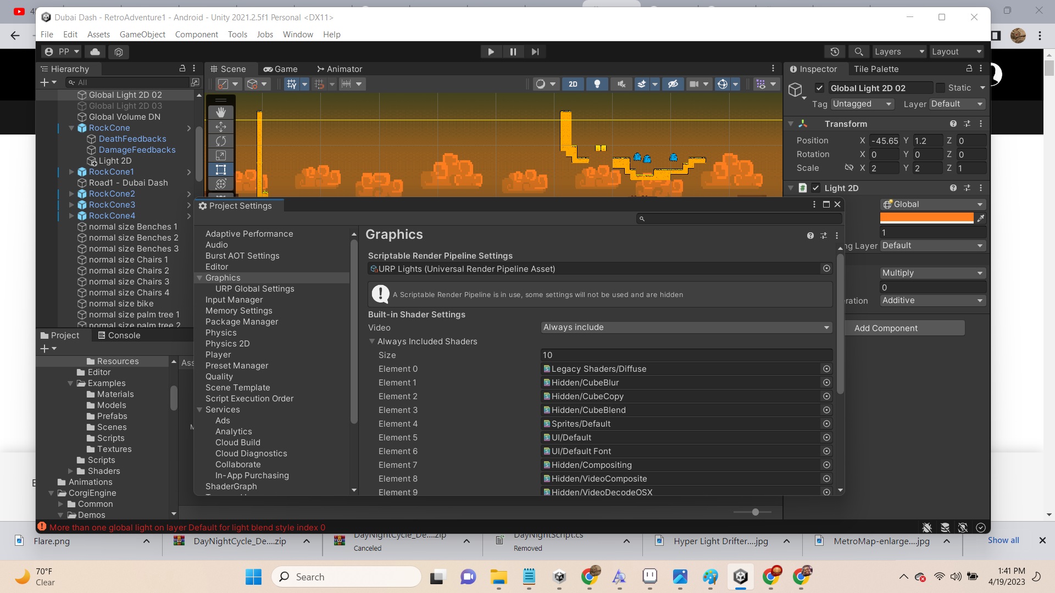Open the Additive overlap operation dropdown
This screenshot has width=1055, height=593.
[x=933, y=300]
